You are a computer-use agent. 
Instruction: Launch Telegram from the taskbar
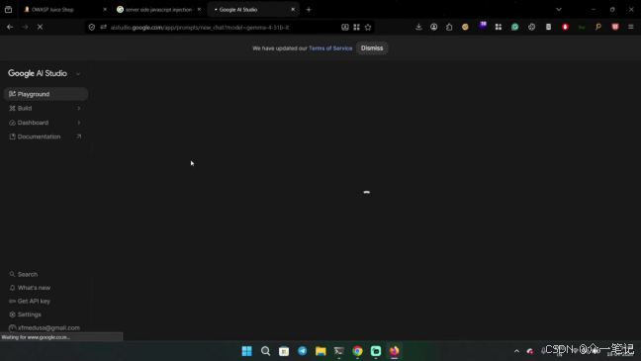coord(302,351)
